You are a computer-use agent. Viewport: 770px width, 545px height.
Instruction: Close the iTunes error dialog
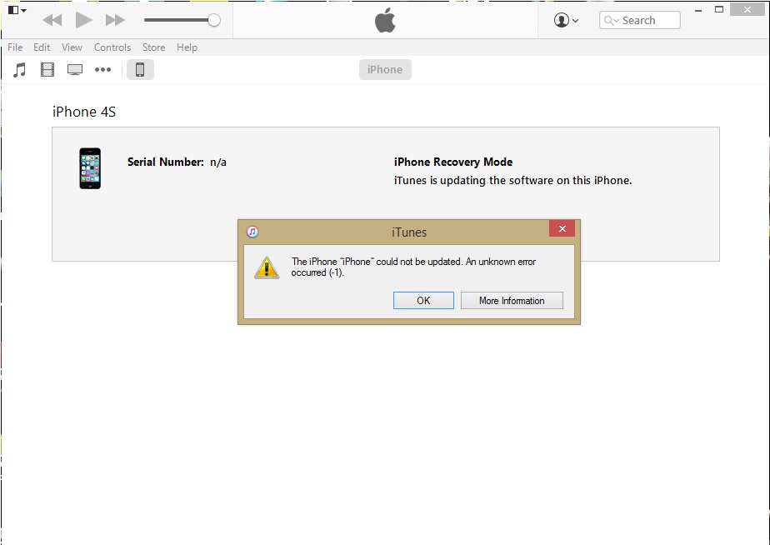pyautogui.click(x=562, y=229)
